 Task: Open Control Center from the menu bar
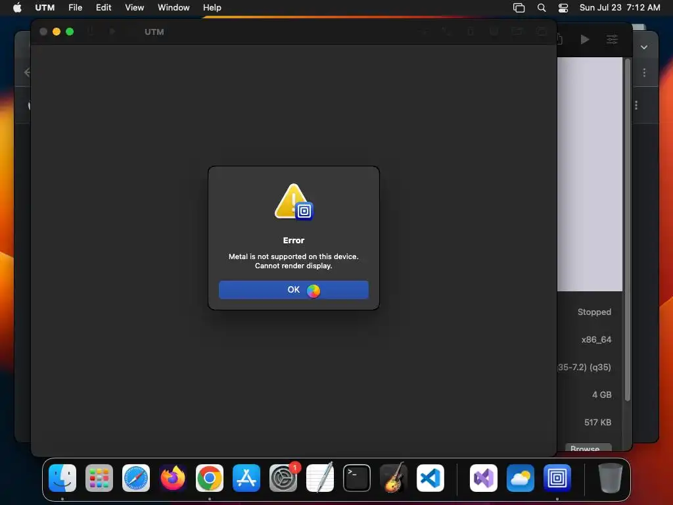pos(563,8)
